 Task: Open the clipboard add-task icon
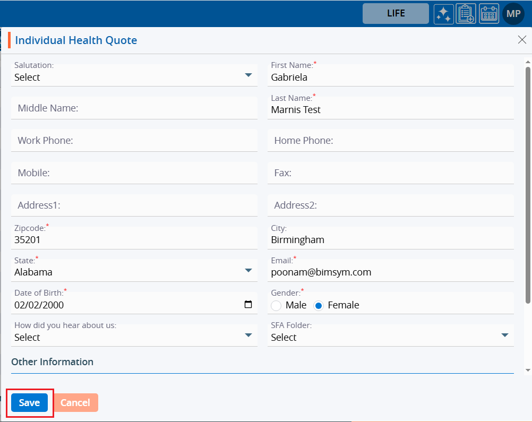[466, 14]
